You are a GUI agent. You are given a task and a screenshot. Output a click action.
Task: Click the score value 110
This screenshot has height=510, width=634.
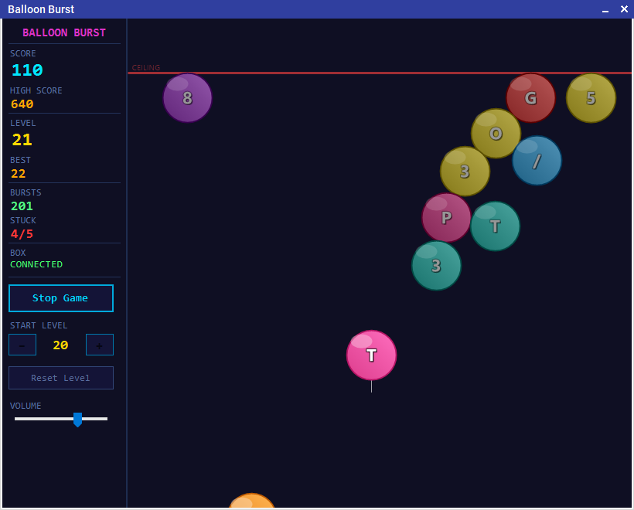tap(27, 70)
